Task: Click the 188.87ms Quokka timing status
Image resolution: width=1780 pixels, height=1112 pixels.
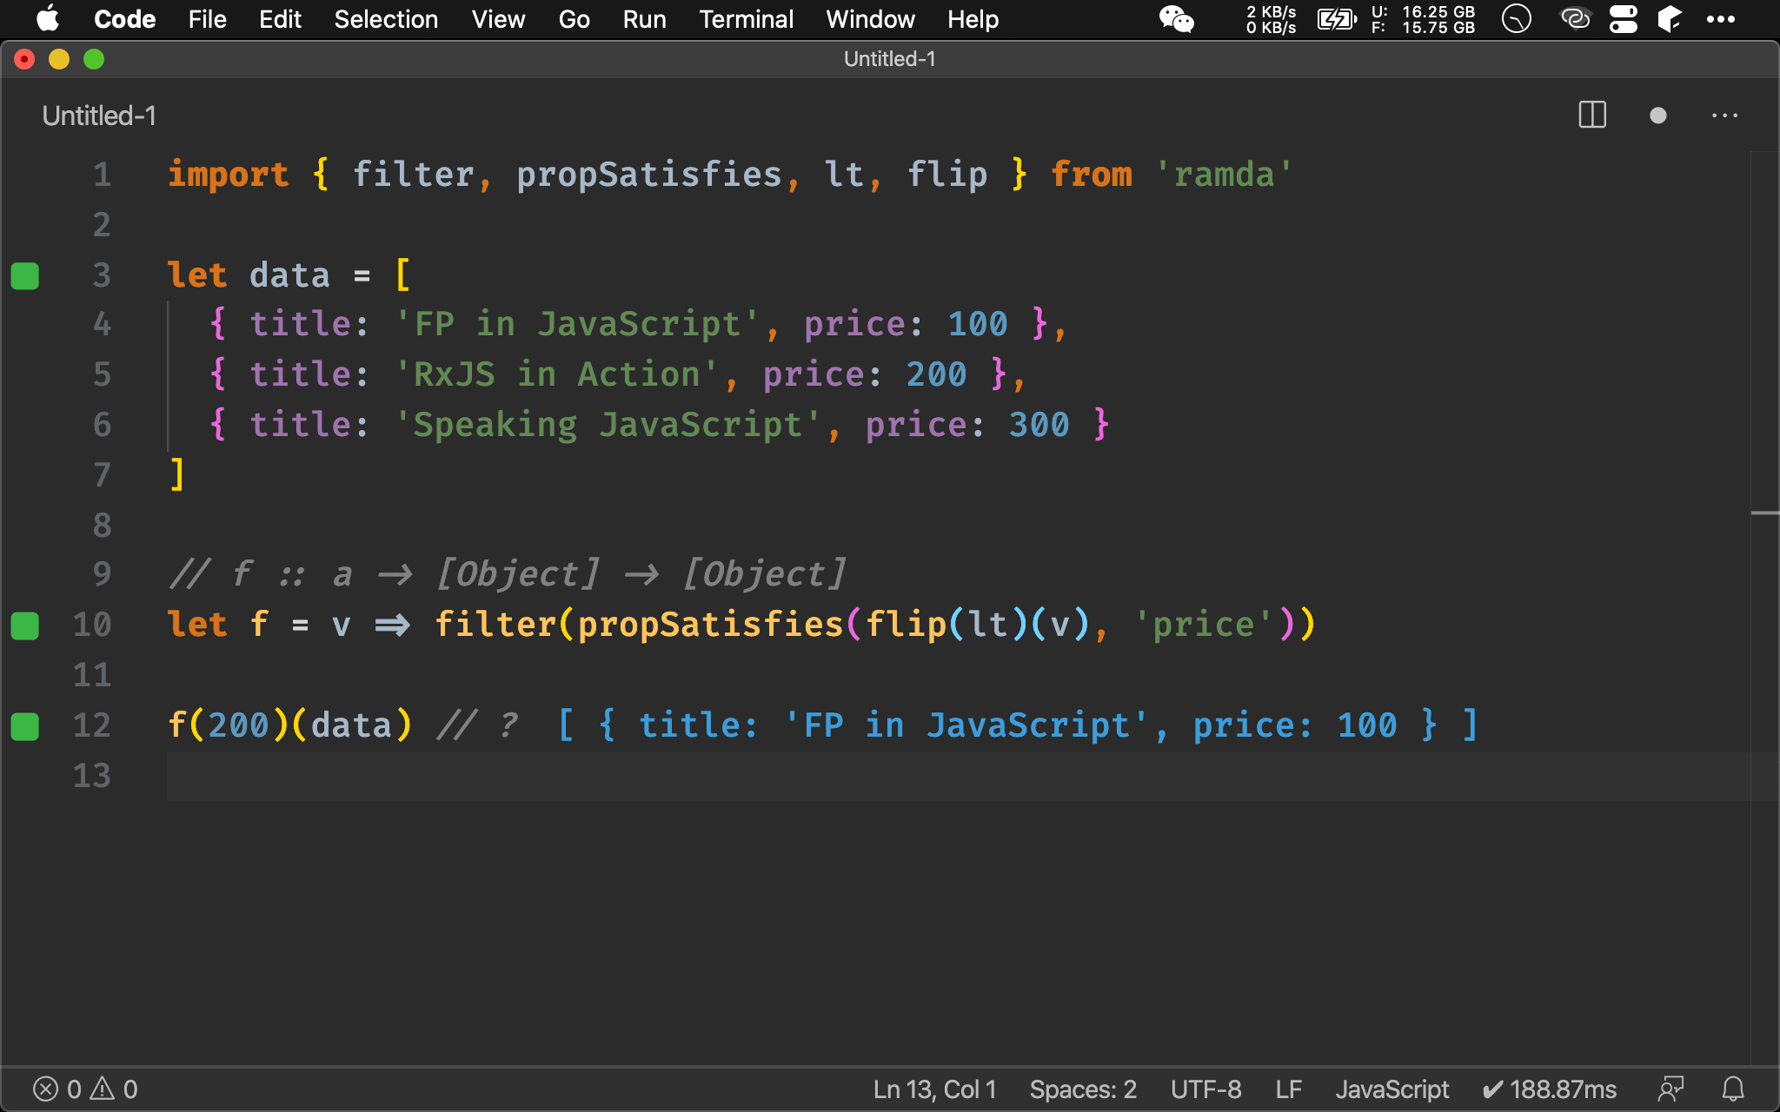Action: [x=1549, y=1089]
